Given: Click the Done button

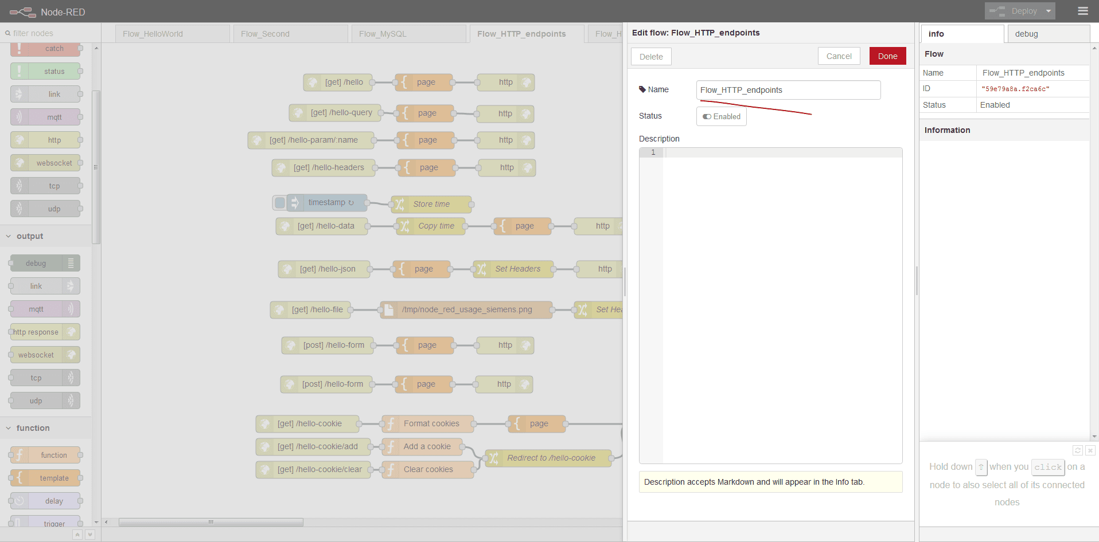Looking at the screenshot, I should click(x=887, y=56).
